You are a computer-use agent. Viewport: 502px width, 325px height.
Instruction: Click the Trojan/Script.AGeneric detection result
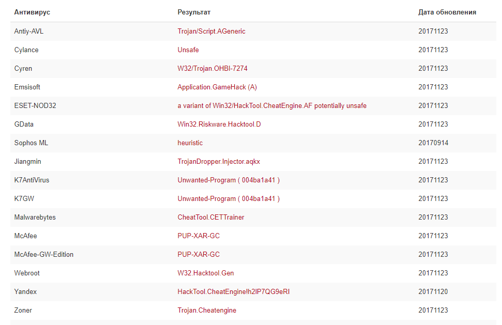(211, 32)
